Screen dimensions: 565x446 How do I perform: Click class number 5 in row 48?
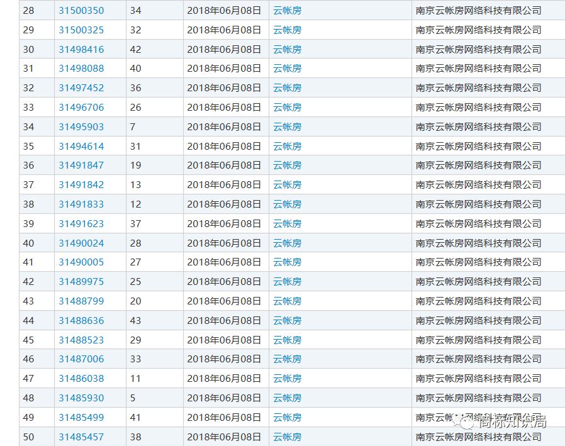pos(133,398)
